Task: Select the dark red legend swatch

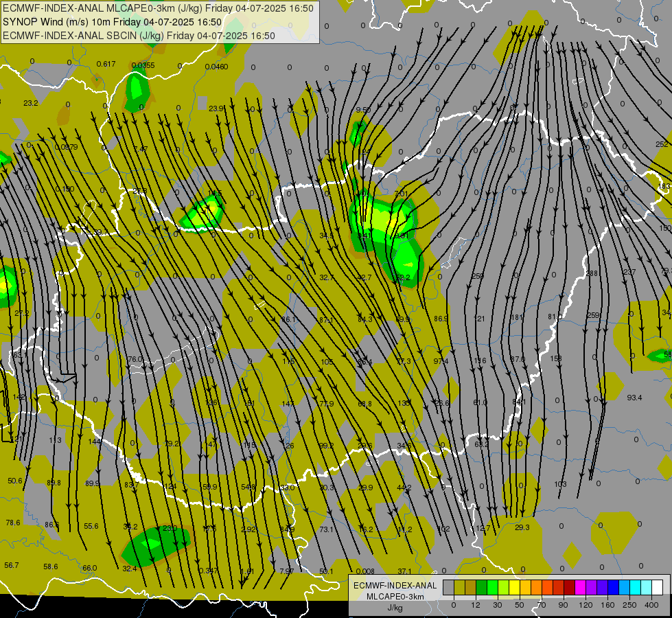Action: pos(569,587)
